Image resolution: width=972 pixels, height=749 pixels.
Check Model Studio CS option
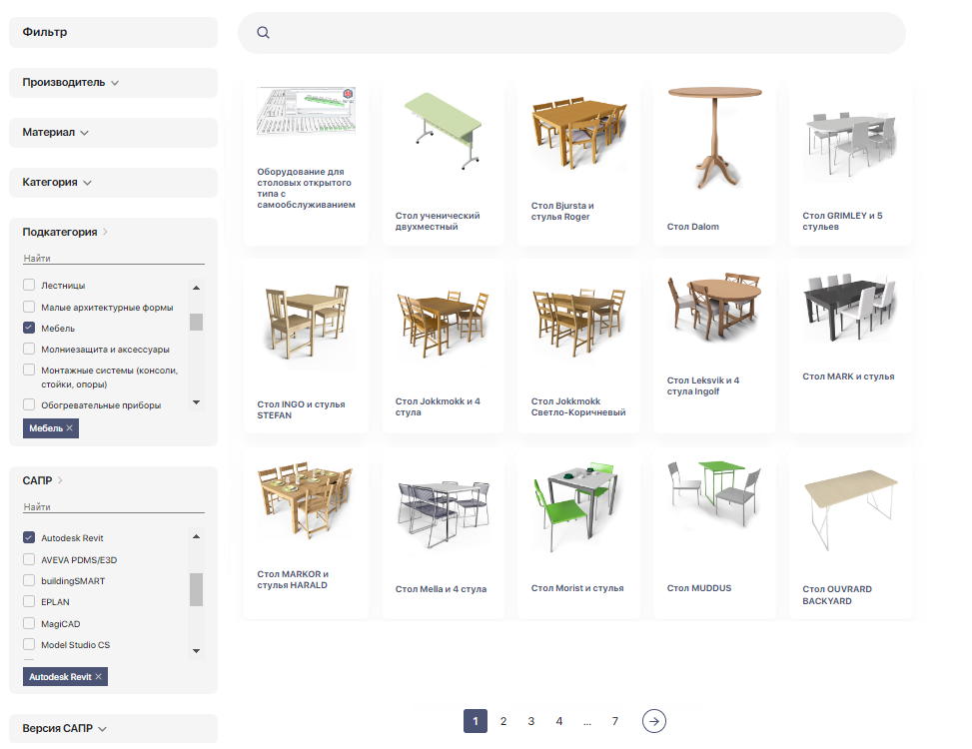[x=29, y=644]
